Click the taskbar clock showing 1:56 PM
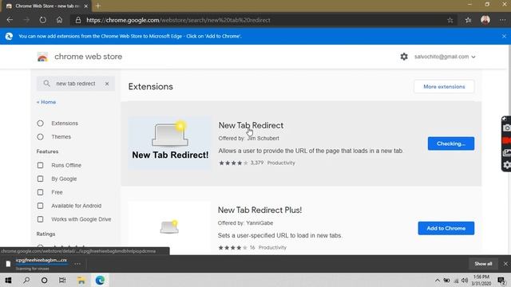 (x=481, y=280)
